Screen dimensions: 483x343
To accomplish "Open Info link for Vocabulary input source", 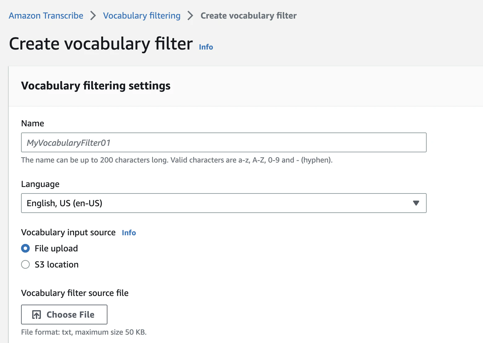I will pyautogui.click(x=129, y=233).
